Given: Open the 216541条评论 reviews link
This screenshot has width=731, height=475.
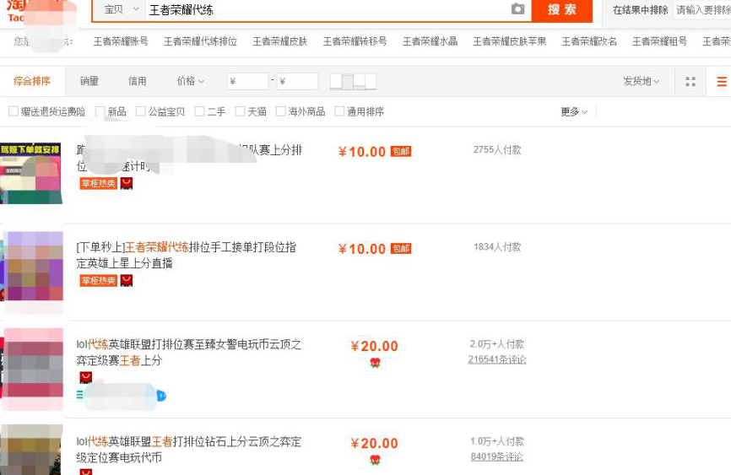Looking at the screenshot, I should 497,359.
